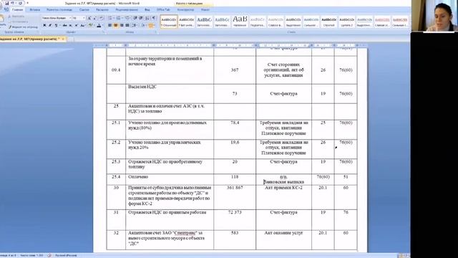The width and height of the screenshot is (458, 258).
Task: Open Customize Quick Access Toolbar dropdown
Action: (27, 3)
